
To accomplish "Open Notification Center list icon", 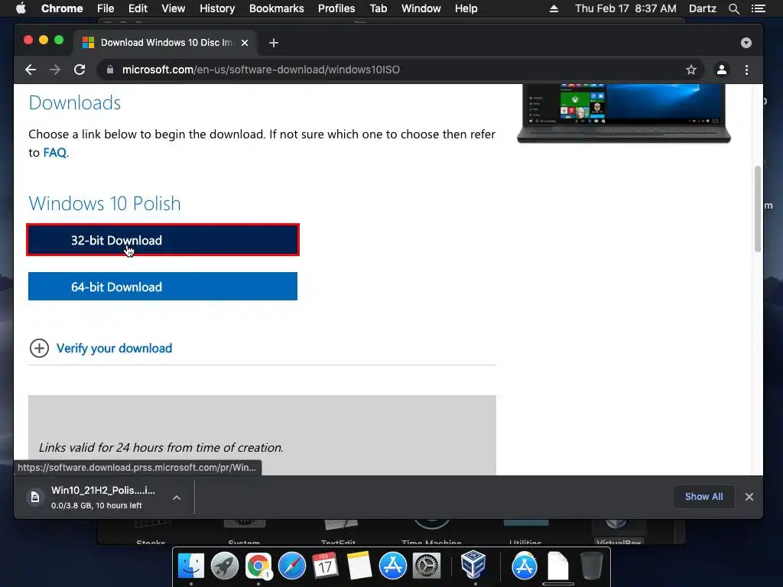I will tap(758, 8).
